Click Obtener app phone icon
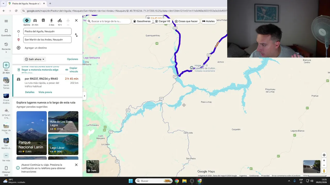330x185 pixels. [x=6, y=168]
